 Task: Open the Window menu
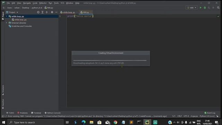[x=69, y=3]
